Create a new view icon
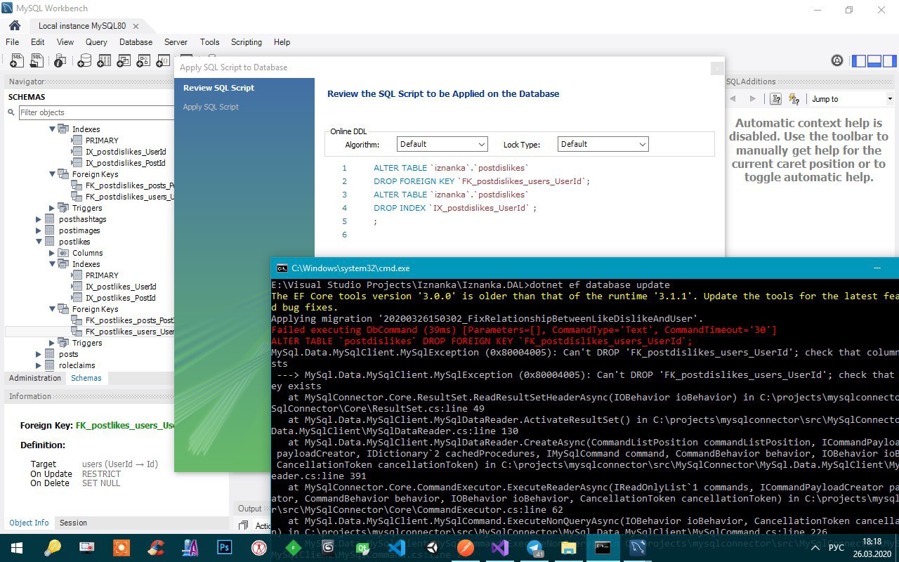This screenshot has height=562, width=899. (x=124, y=61)
